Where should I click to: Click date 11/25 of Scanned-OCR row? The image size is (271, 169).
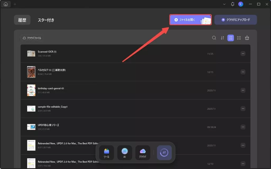coord(210,54)
